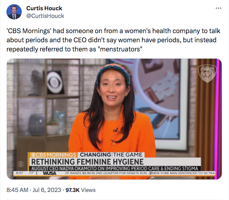
Task: Click the CBS eye plaque on the studio shelf
Action: [x=55, y=82]
